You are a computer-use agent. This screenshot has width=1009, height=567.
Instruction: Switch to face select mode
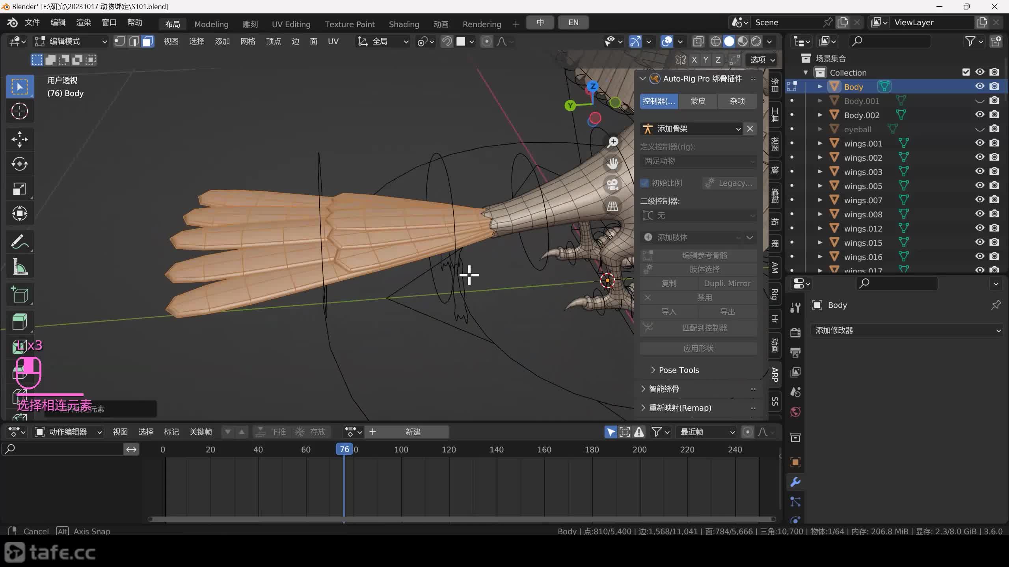click(x=147, y=41)
